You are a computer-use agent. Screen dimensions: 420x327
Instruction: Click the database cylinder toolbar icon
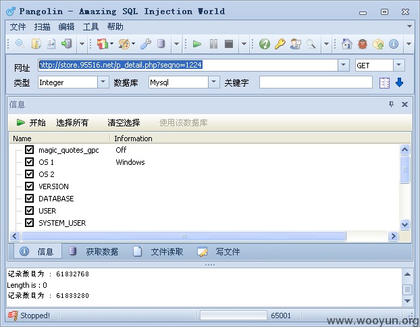pyautogui.click(x=161, y=44)
